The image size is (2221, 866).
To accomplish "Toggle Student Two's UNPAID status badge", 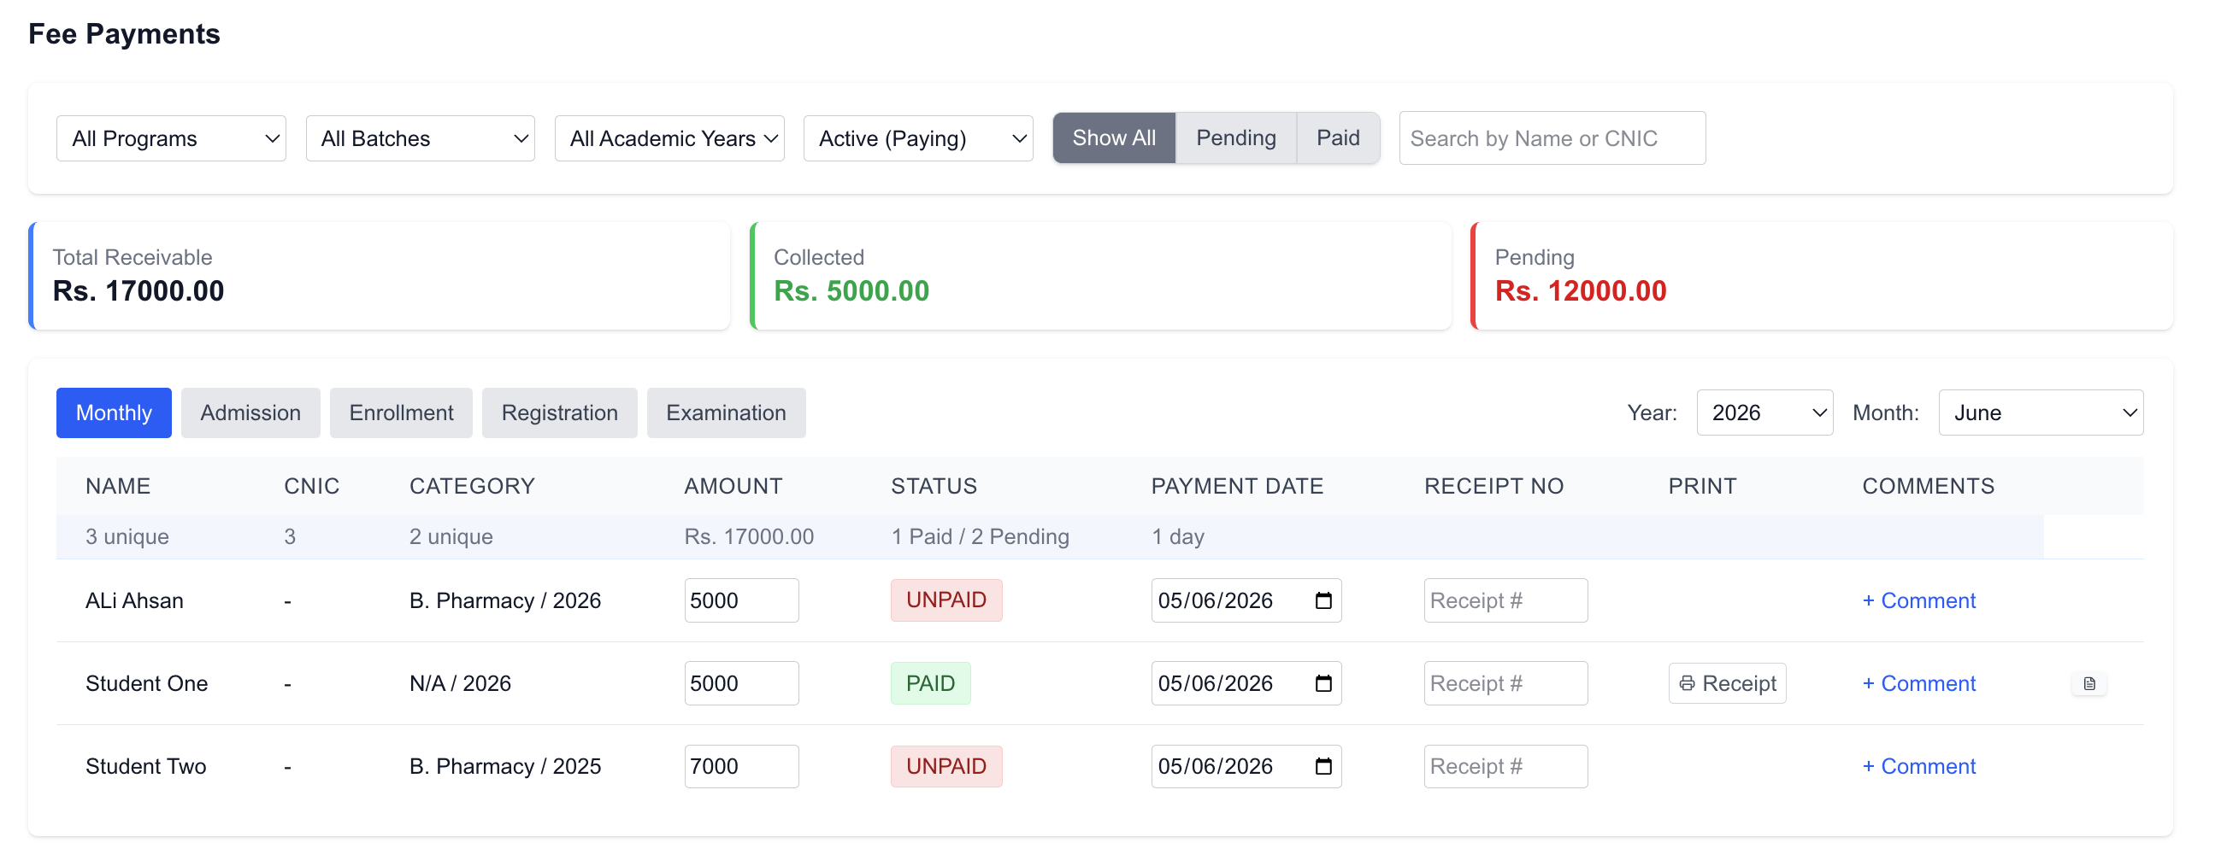I will (x=946, y=766).
